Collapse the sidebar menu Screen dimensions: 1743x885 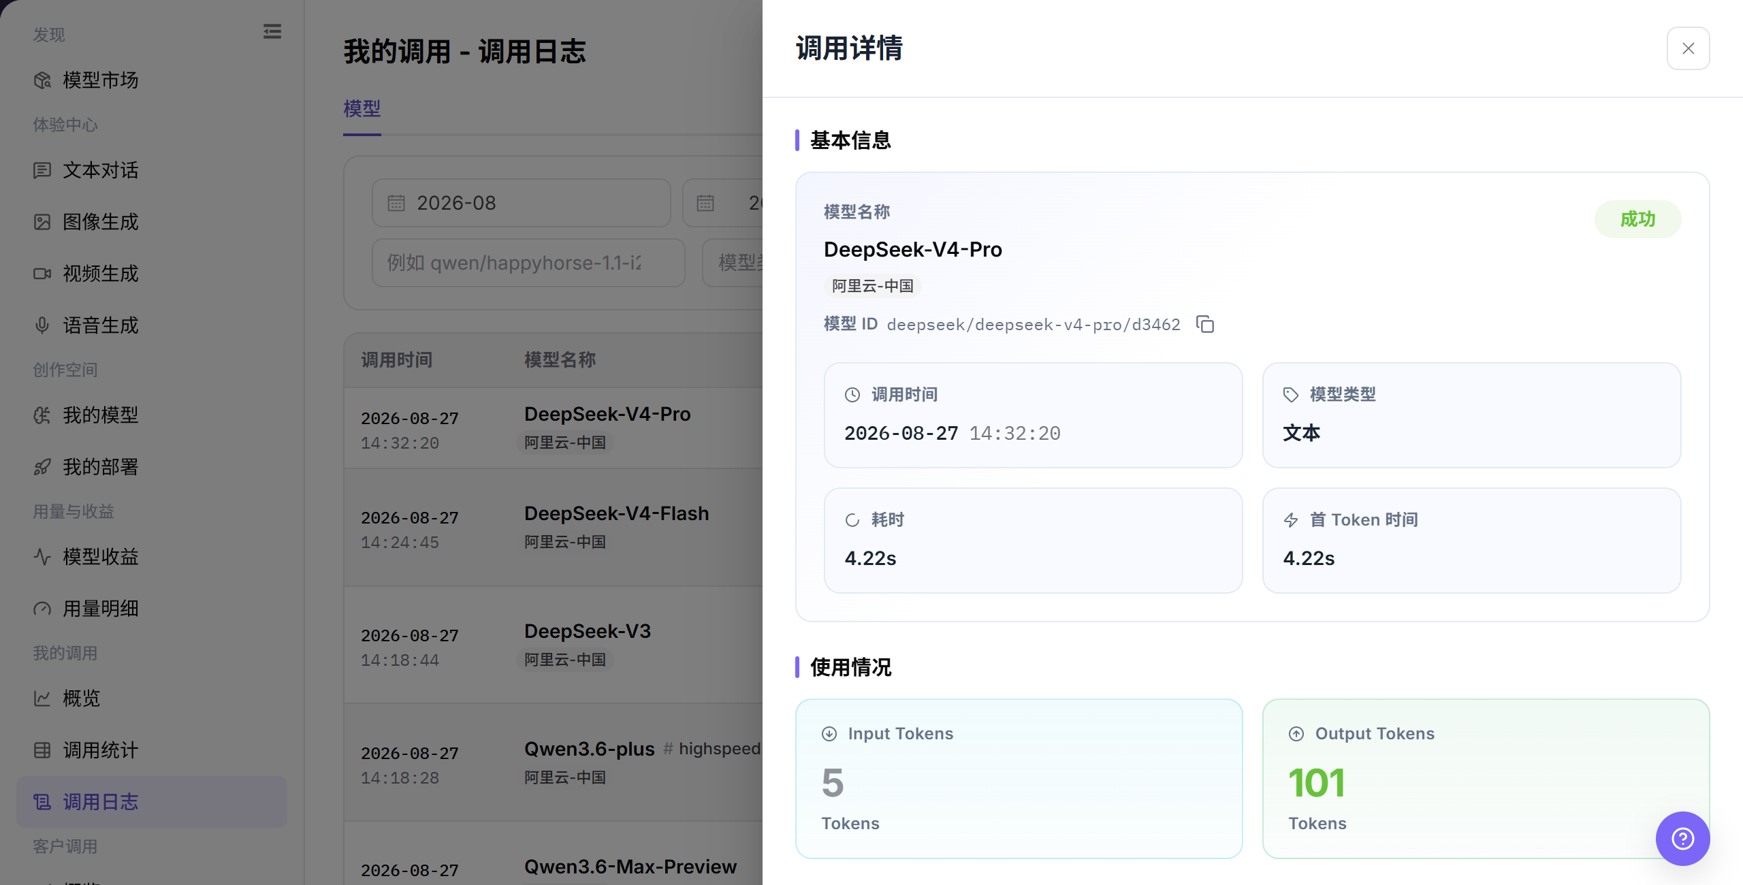tap(272, 31)
